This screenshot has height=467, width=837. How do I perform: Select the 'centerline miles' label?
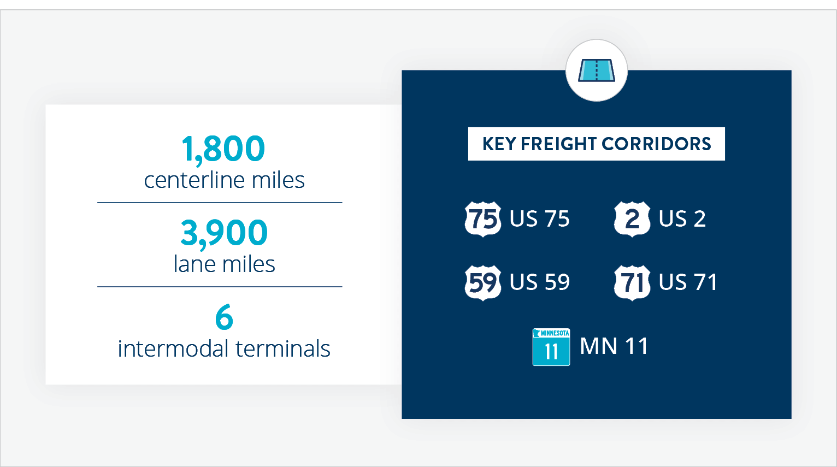(224, 180)
